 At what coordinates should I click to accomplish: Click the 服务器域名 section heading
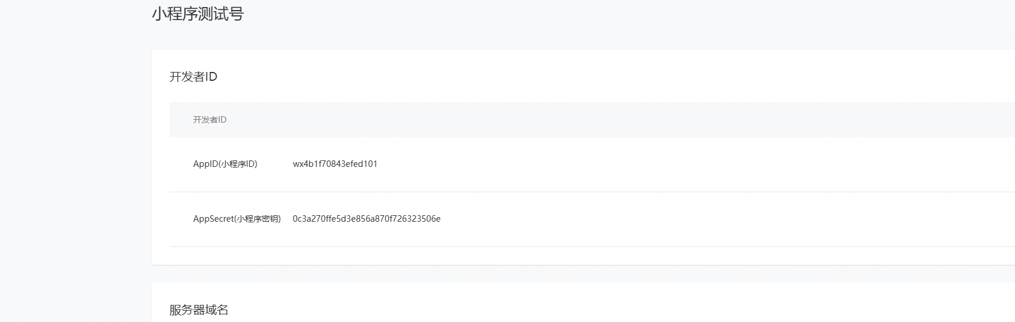[199, 310]
